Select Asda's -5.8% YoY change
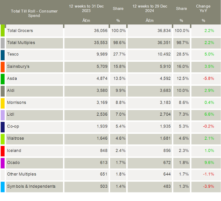This screenshot has height=201, width=221. tap(208, 78)
